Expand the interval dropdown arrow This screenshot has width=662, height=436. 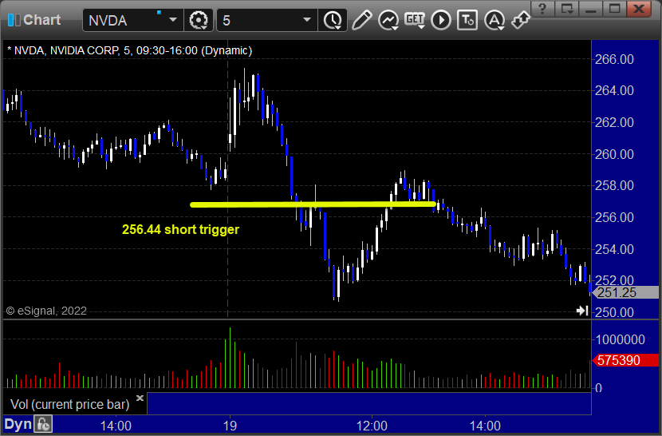(307, 20)
